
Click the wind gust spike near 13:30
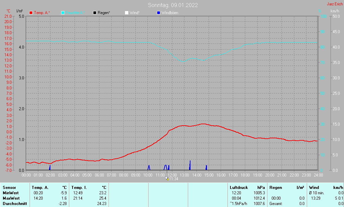(x=190, y=165)
